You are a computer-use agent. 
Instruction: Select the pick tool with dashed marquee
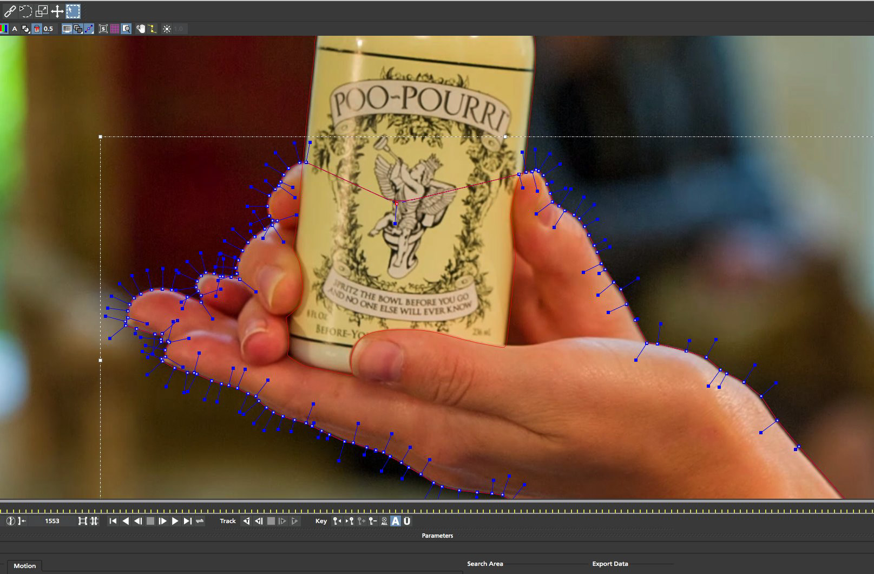(73, 11)
